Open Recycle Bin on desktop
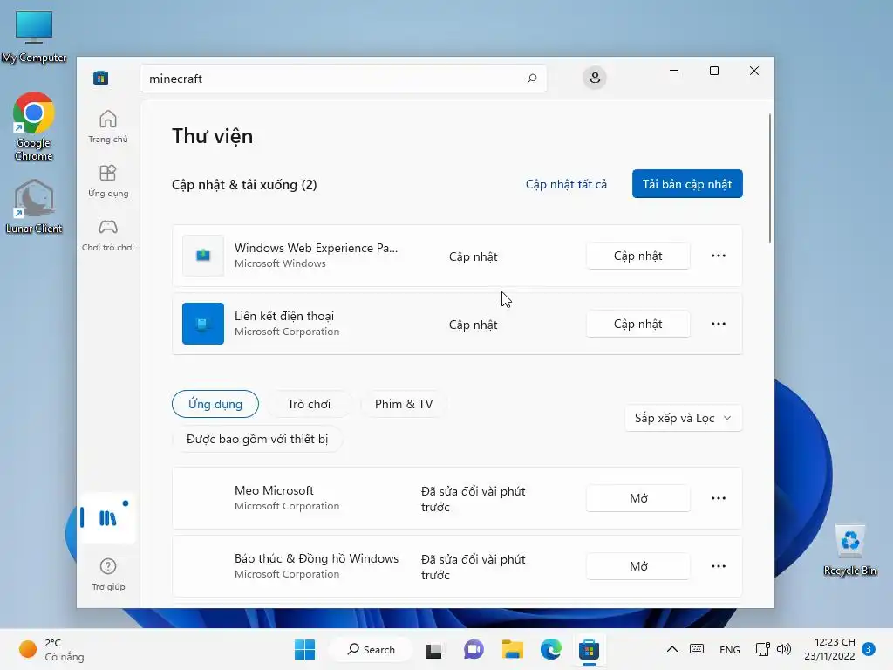Image resolution: width=893 pixels, height=670 pixels. pos(850,550)
